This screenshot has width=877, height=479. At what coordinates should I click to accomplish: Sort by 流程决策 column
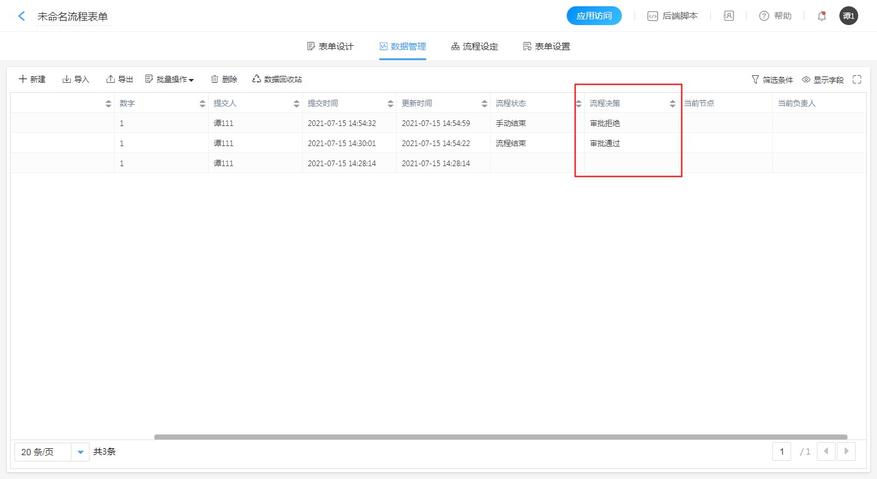(673, 103)
